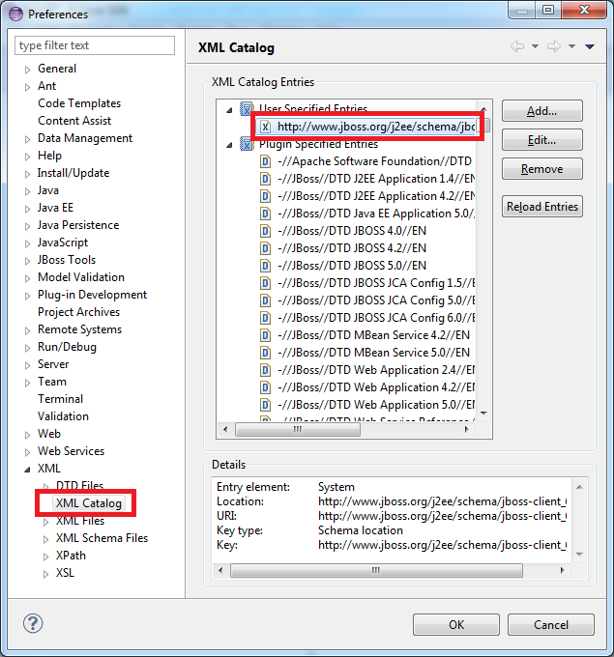Click the DTD icon beside MBean Service 5.0
The height and width of the screenshot is (657, 614).
[x=265, y=353]
